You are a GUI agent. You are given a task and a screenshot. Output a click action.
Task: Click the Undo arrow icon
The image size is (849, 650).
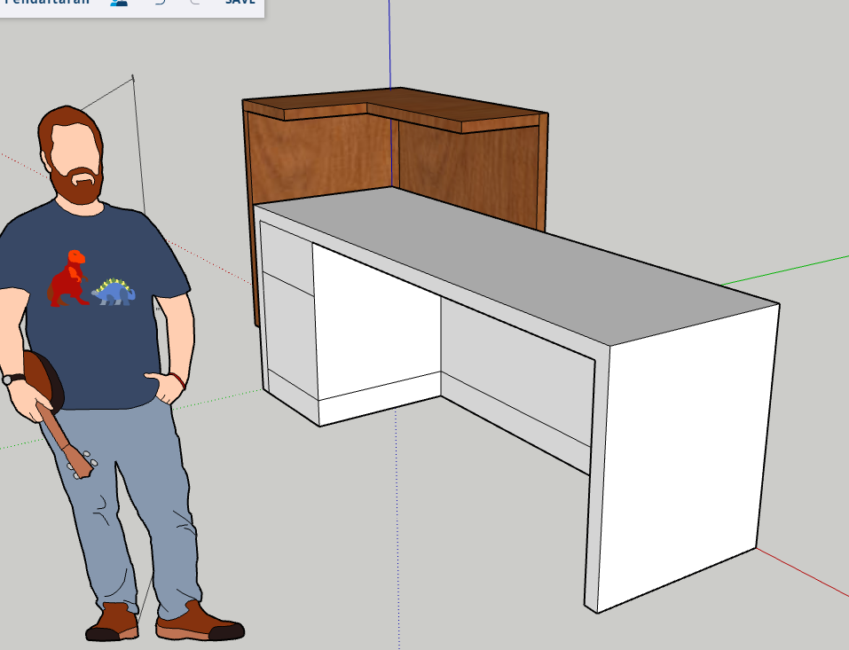point(160,4)
